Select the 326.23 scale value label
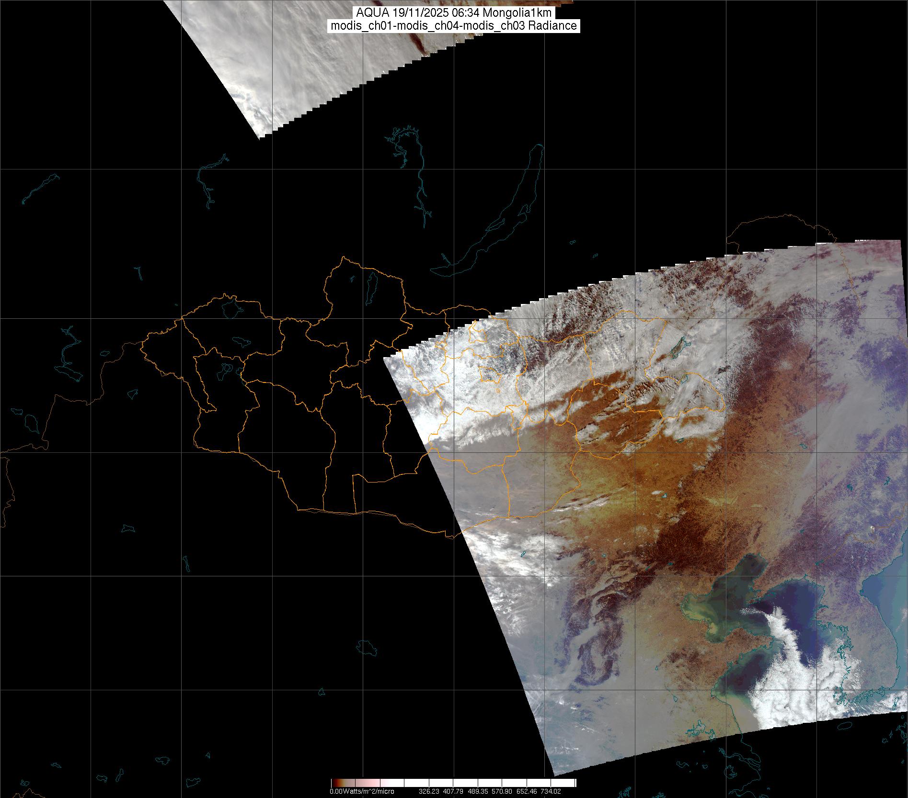 pos(429,791)
